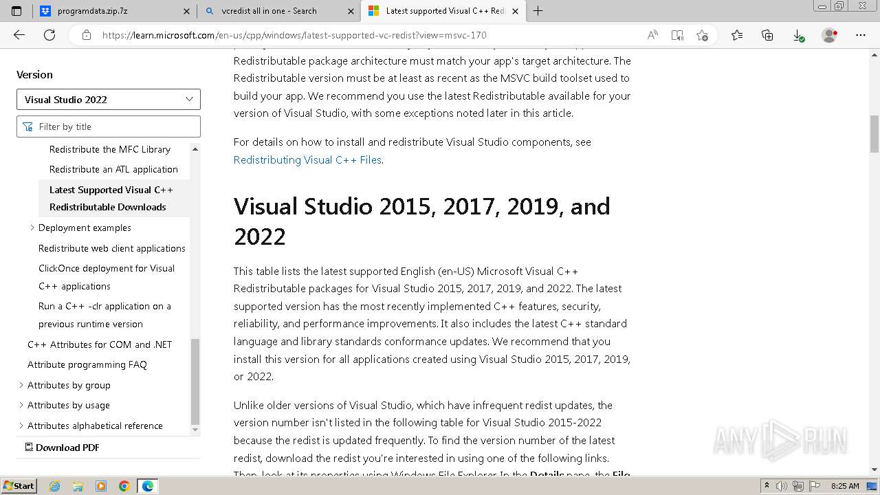
Task: Refresh the current page
Action: [x=49, y=35]
